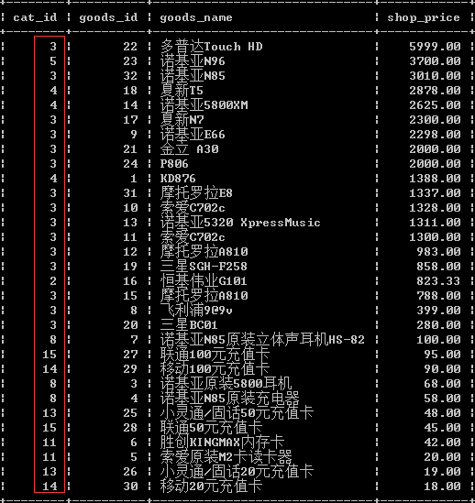
Task: Click the 诺基亚5800XM entry
Action: 204,105
